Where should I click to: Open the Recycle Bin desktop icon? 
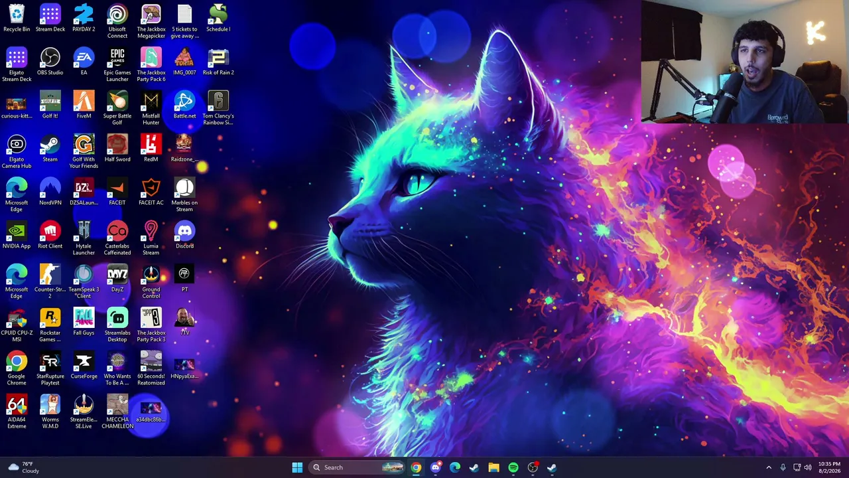17,19
